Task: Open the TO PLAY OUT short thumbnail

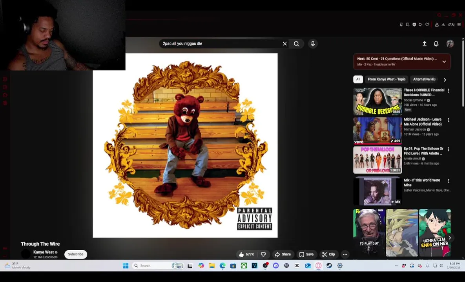Action: click(x=369, y=233)
